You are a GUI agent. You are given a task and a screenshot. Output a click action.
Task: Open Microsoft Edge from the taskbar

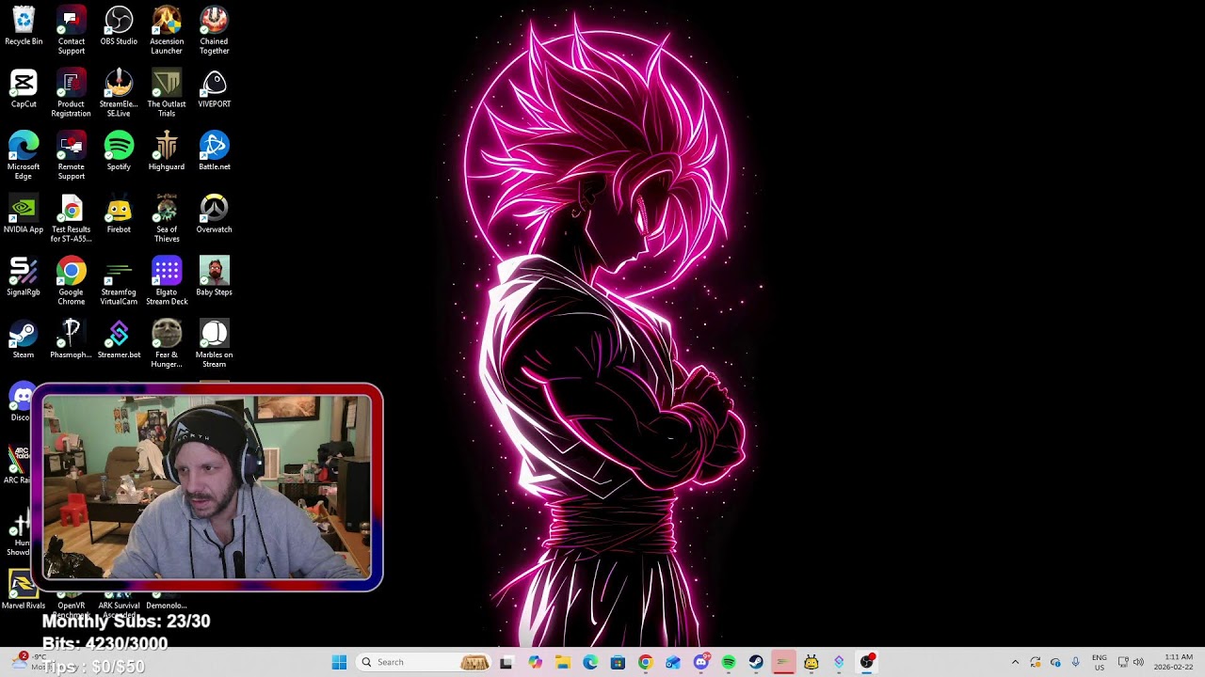(x=590, y=662)
